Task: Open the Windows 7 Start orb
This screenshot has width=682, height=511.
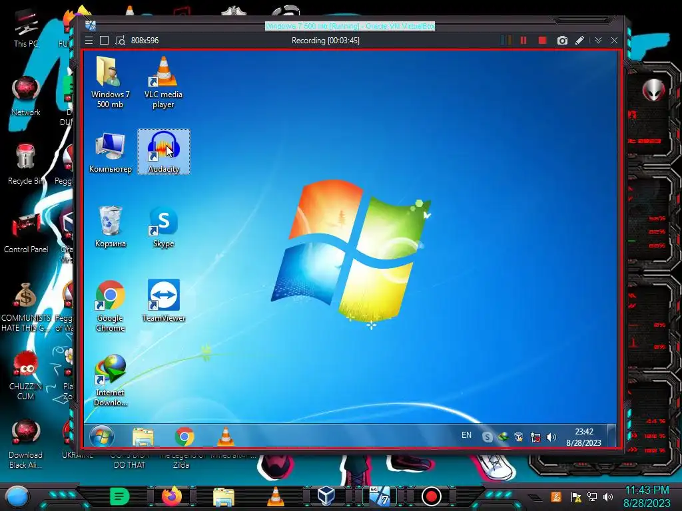Action: click(x=102, y=436)
